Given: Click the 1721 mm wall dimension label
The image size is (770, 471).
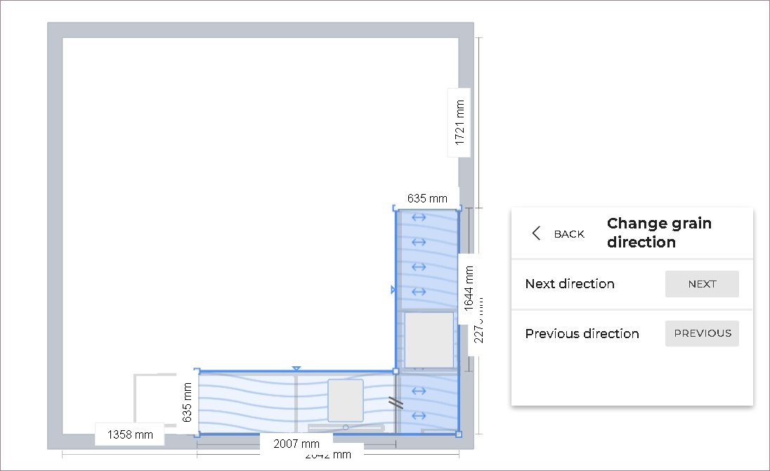Looking at the screenshot, I should [459, 123].
